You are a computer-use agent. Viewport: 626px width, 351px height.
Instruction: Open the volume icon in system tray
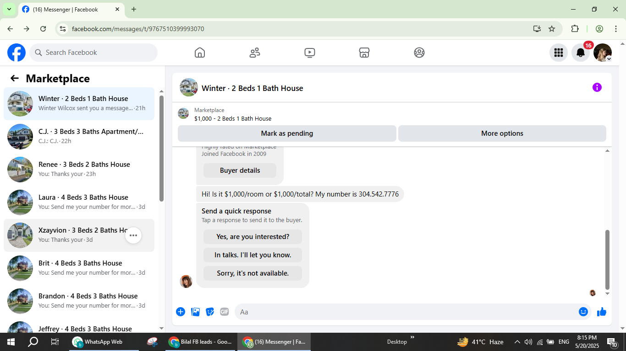[528, 342]
